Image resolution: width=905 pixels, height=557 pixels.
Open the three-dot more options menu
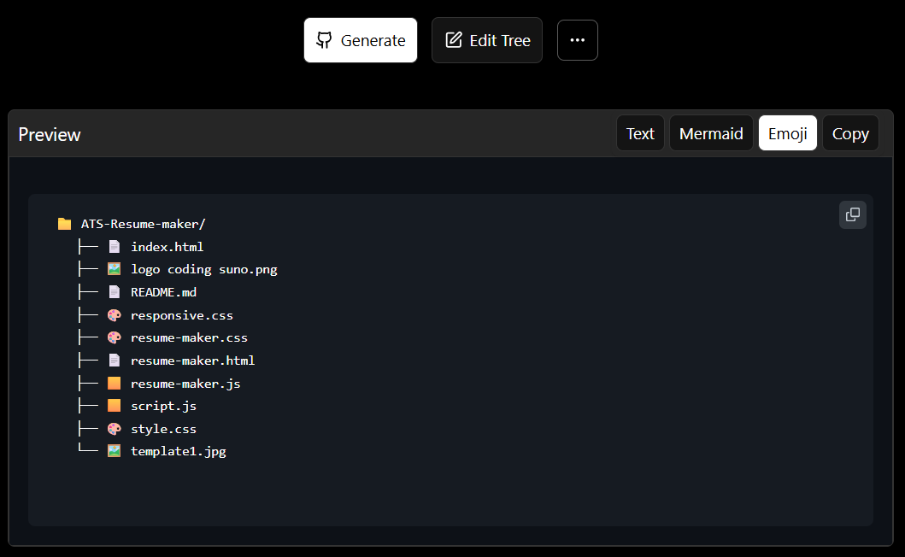[577, 40]
